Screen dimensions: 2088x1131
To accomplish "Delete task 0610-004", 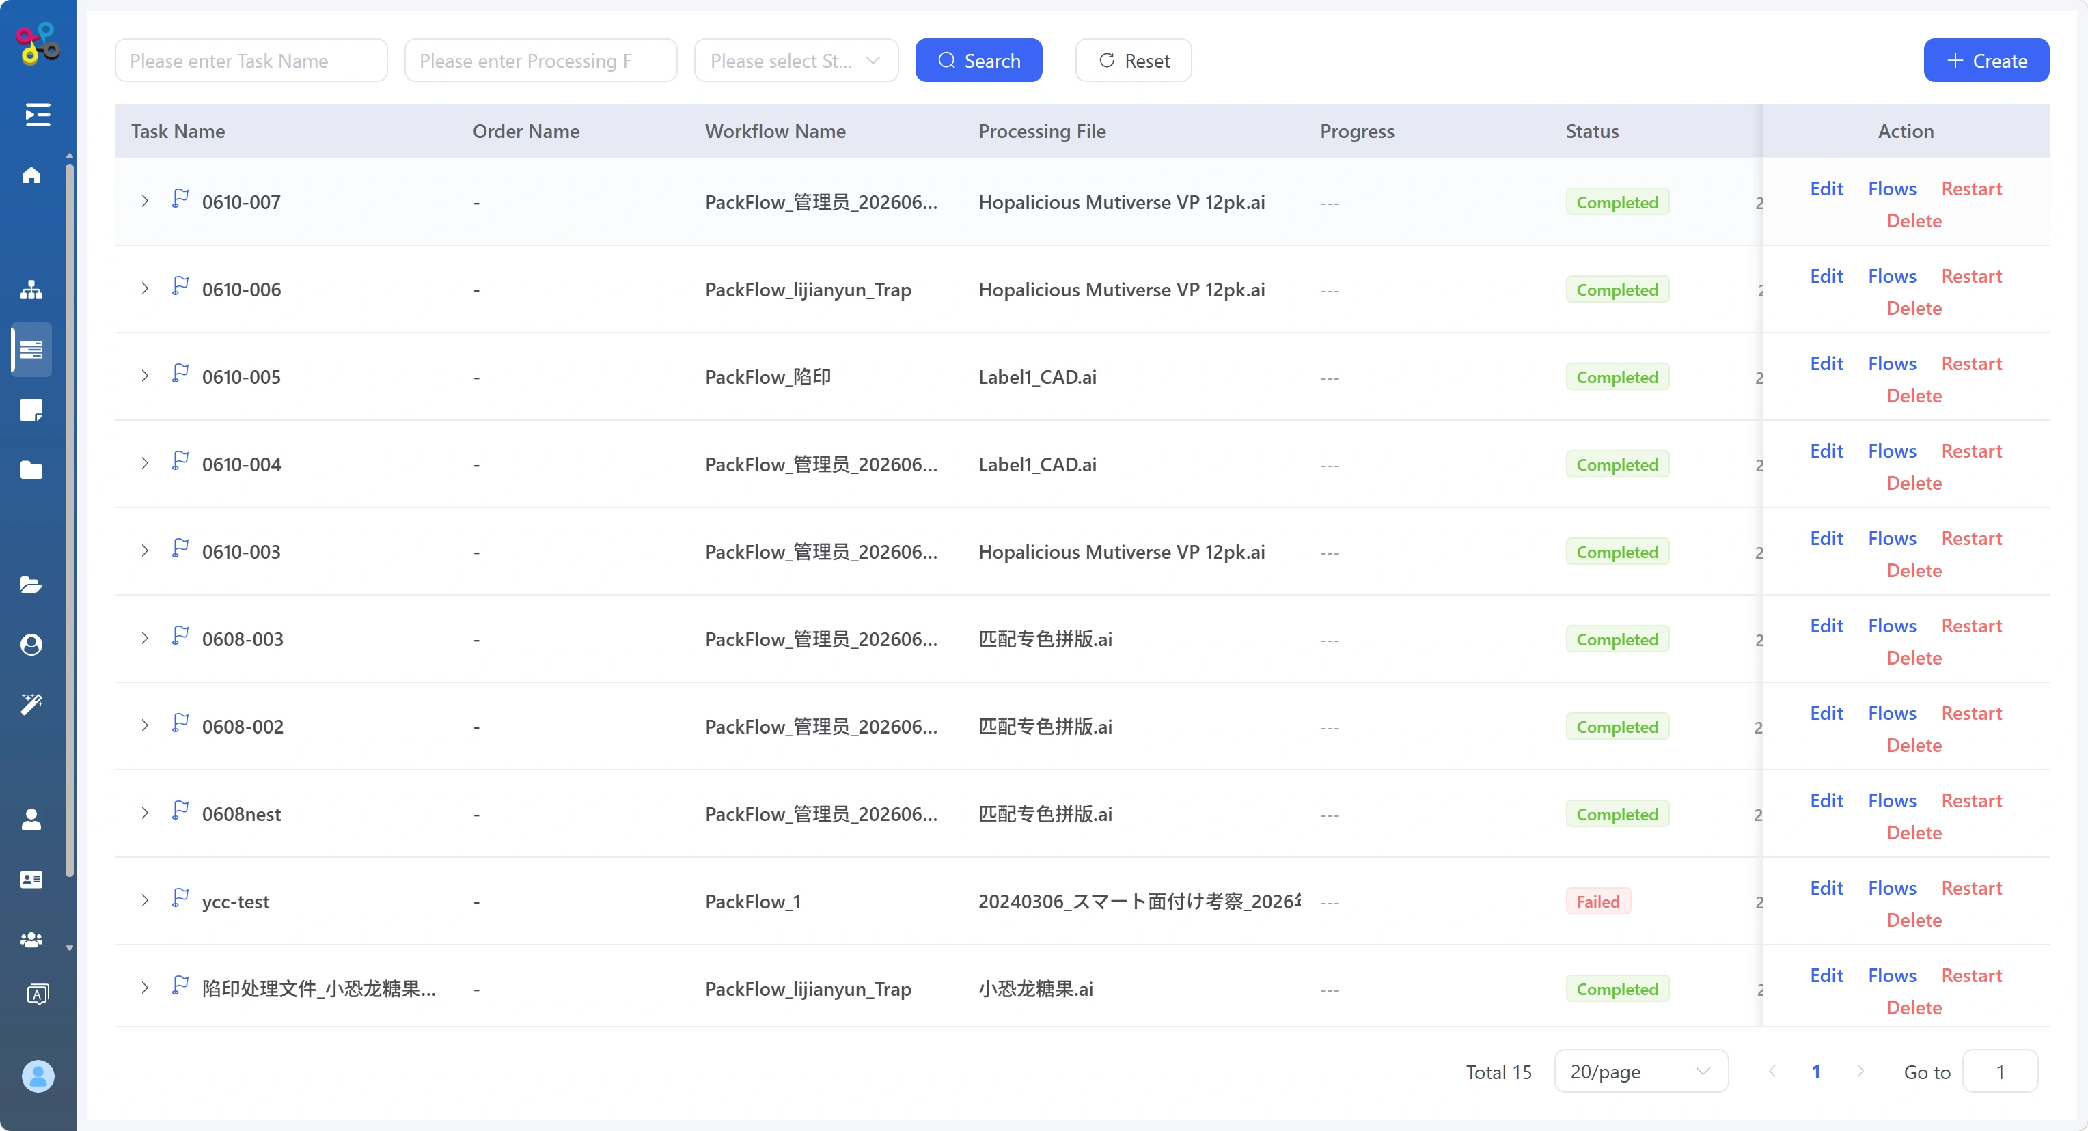I will click(x=1914, y=484).
